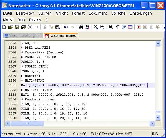Screen dimensions: 166x138
Task: Click the Zoom In magnifier icon
Action: point(96,27)
